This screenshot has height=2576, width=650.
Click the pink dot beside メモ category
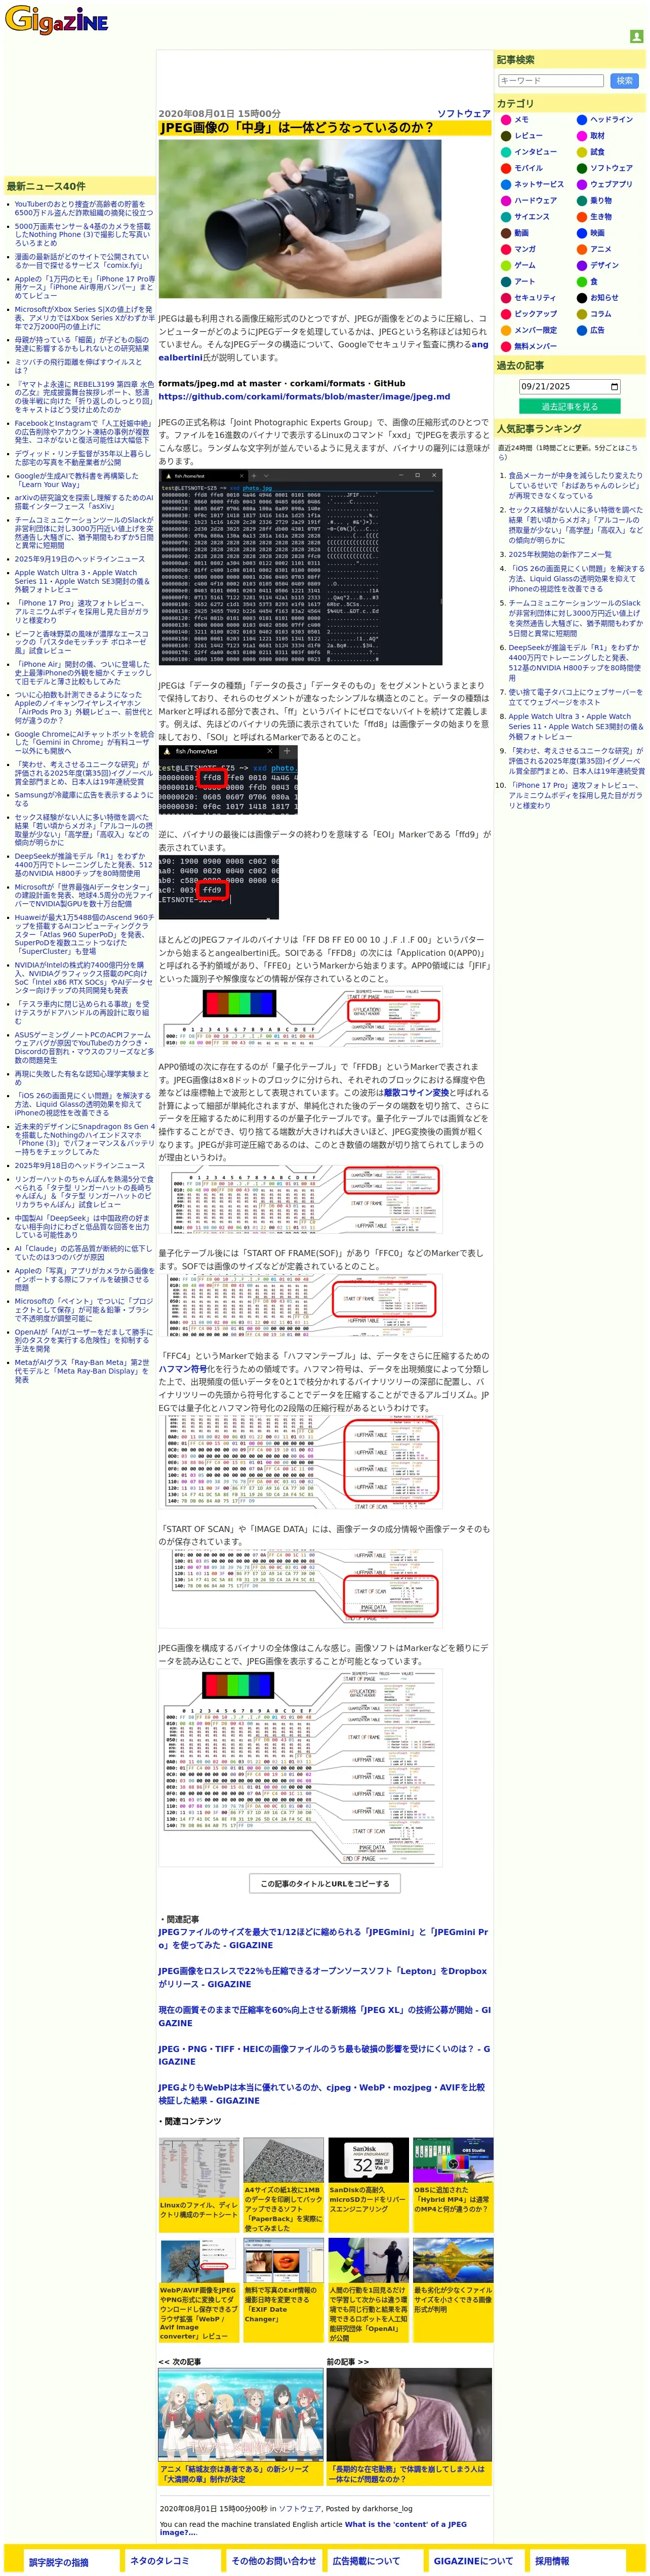[x=506, y=120]
